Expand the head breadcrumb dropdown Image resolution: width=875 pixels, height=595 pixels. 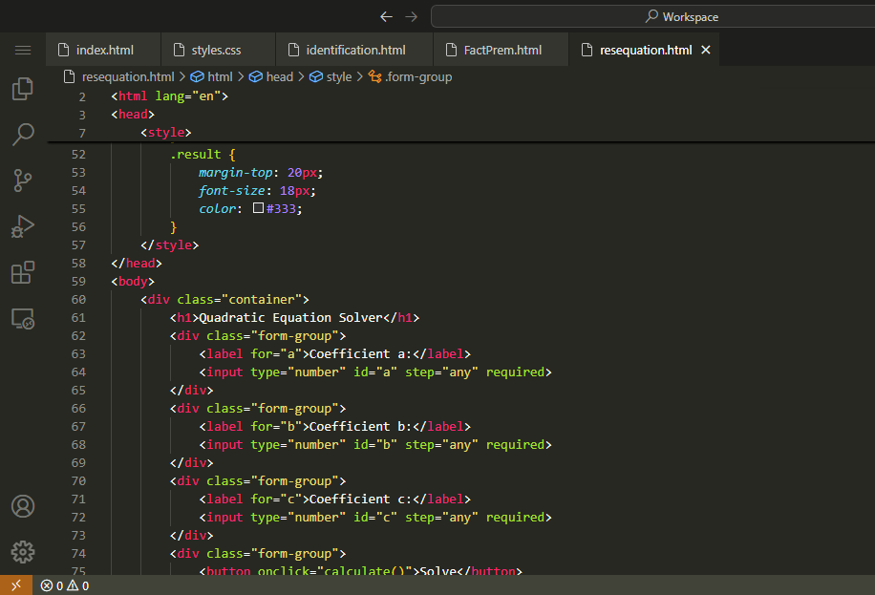pos(279,76)
